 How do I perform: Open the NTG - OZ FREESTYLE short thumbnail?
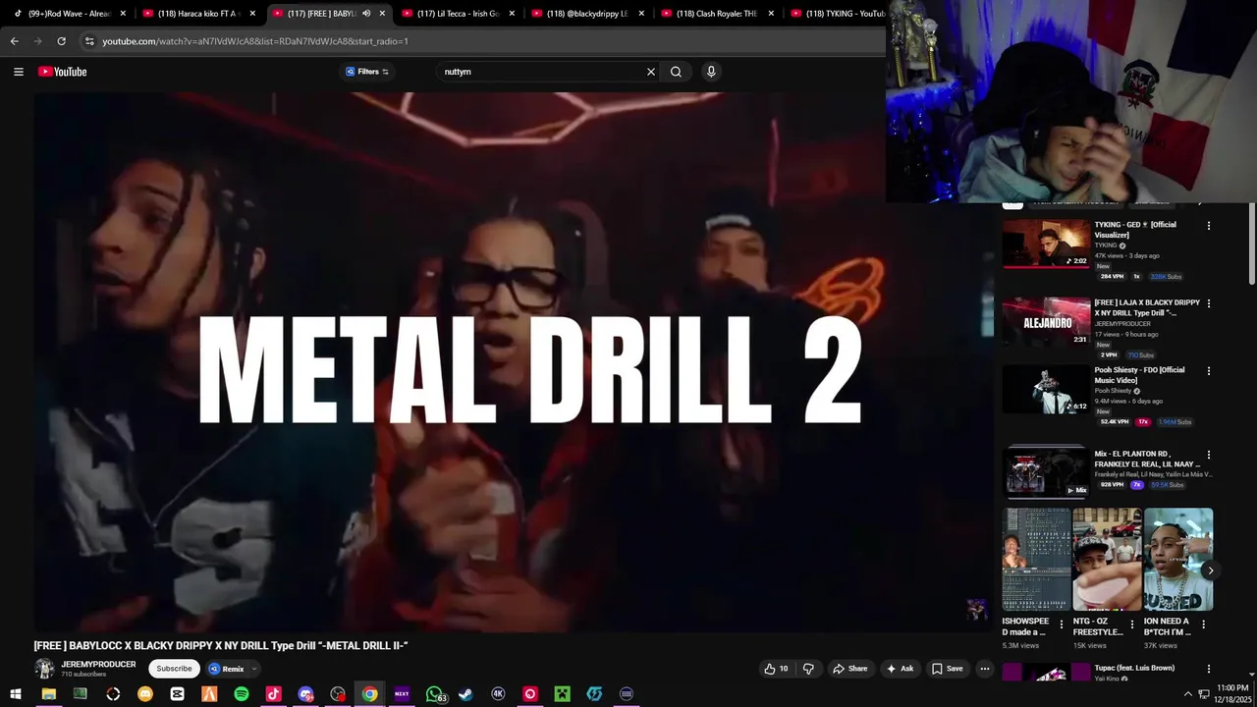click(x=1107, y=560)
